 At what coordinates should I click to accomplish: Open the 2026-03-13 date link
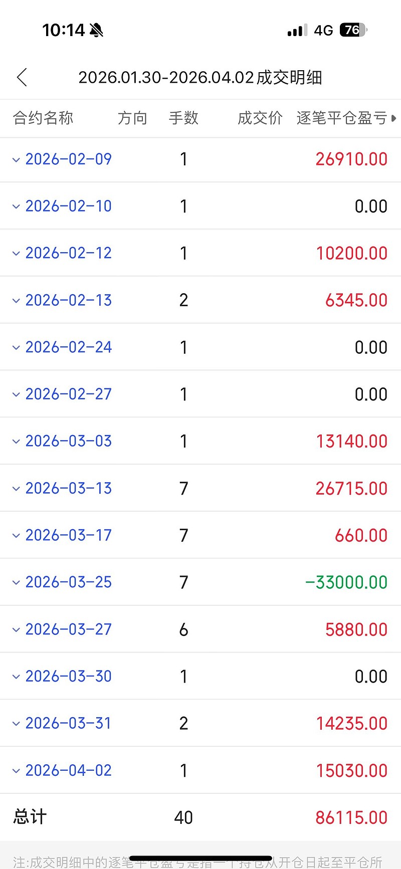pyautogui.click(x=68, y=488)
